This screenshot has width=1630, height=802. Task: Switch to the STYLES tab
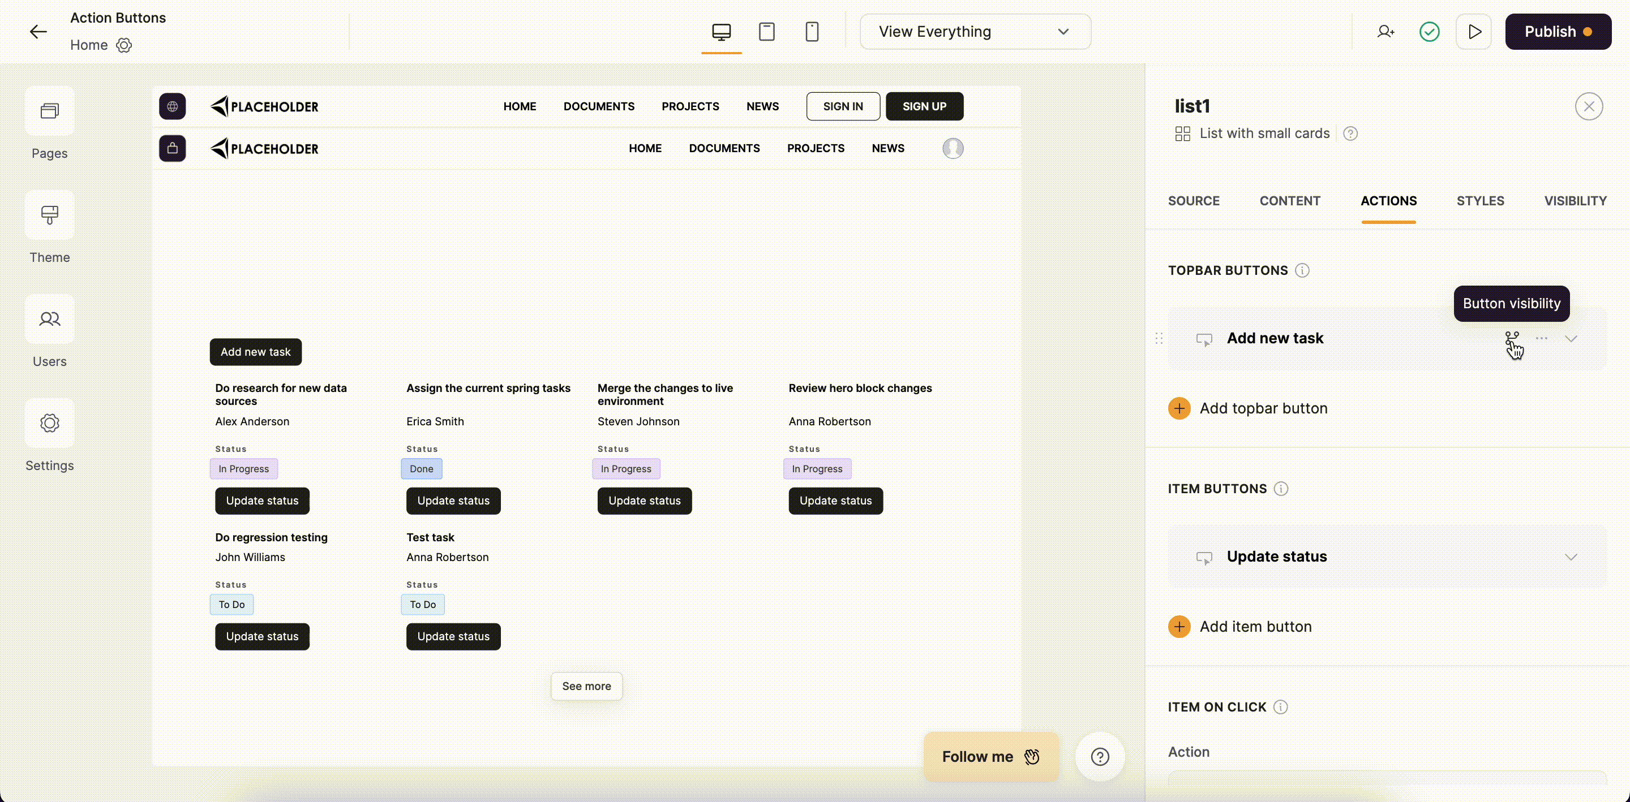(1480, 201)
